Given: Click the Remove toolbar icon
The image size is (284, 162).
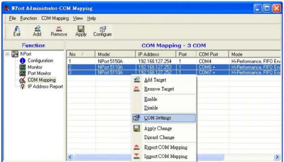Looking at the screenshot, I should coord(59,29).
